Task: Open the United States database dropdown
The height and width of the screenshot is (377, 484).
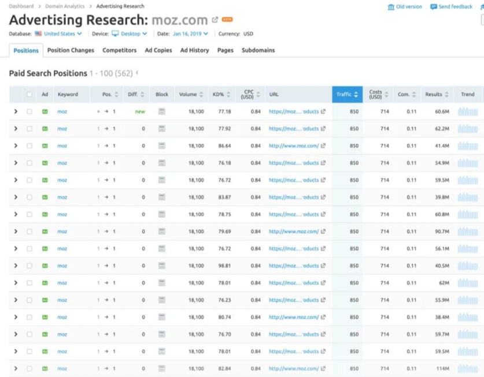Action: (x=58, y=34)
